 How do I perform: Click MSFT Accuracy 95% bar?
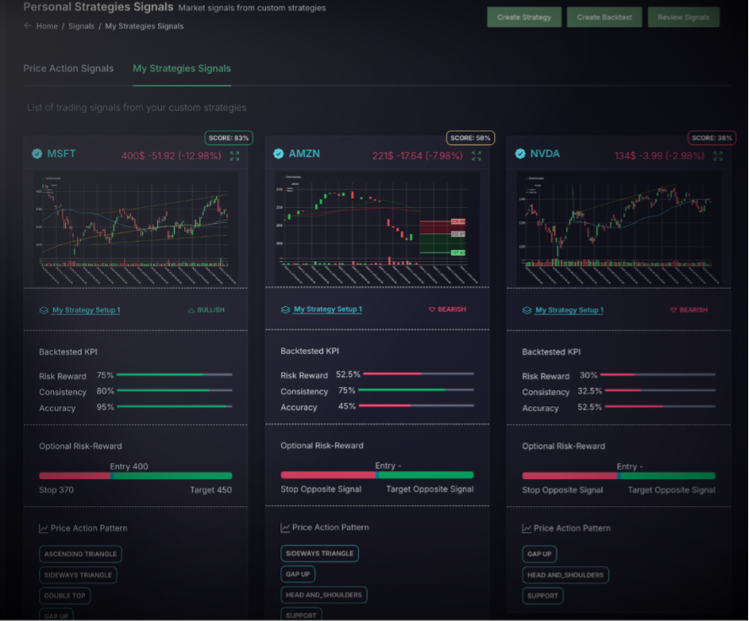coord(174,406)
